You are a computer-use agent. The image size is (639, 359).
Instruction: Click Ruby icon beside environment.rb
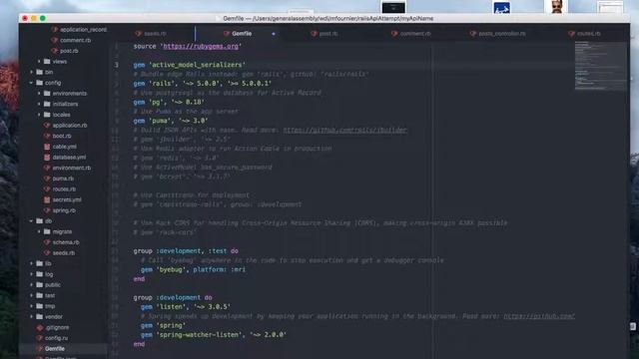(x=47, y=168)
